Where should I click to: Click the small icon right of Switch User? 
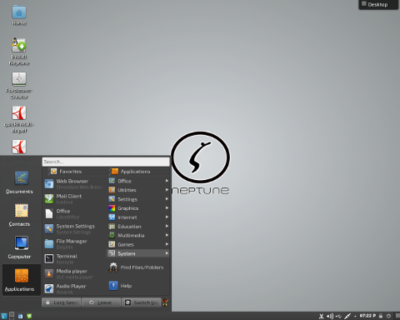point(165,303)
